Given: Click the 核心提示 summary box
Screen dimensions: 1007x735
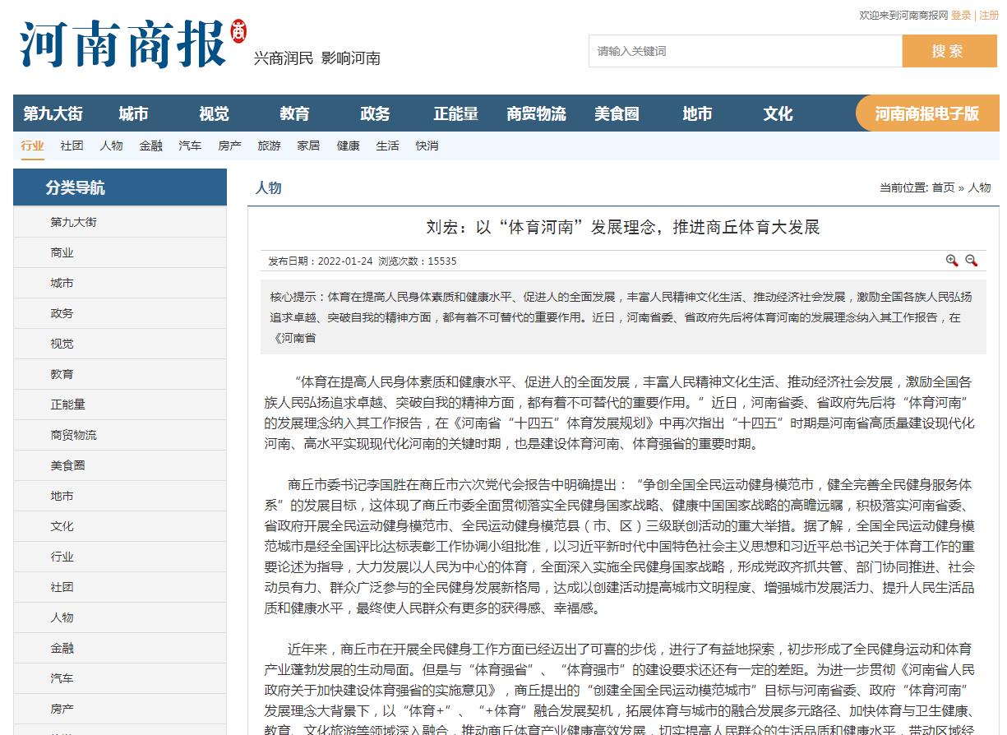Looking at the screenshot, I should 623,317.
